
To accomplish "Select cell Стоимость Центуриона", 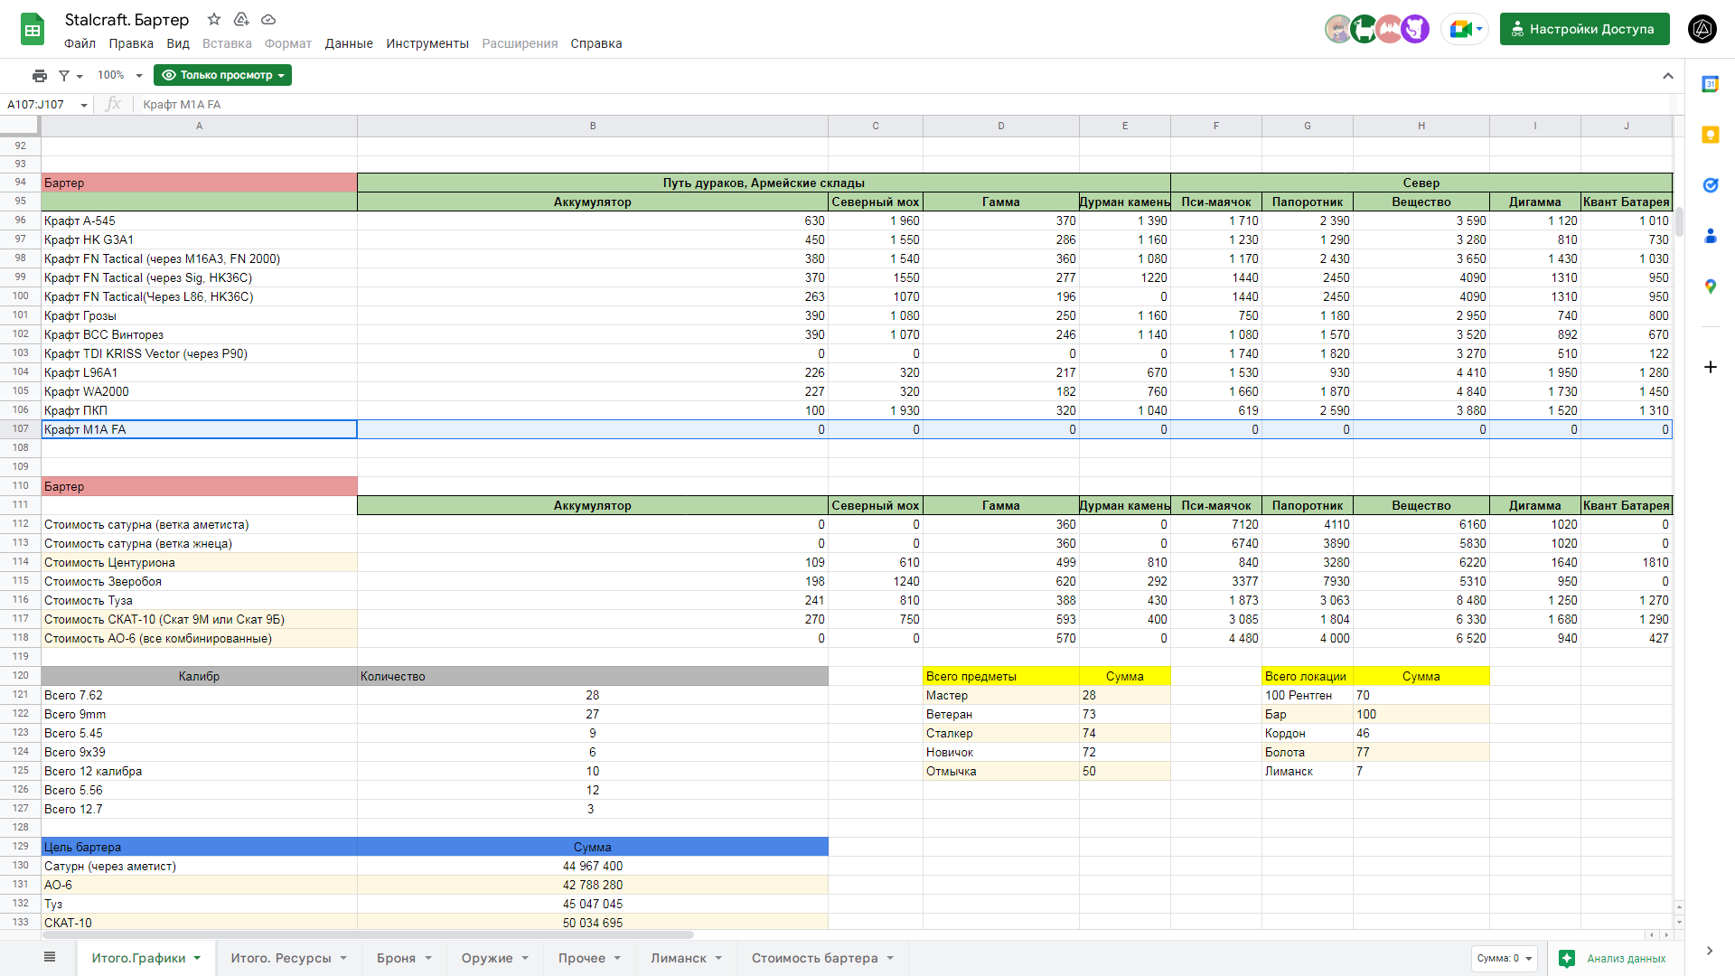I will 199,562.
